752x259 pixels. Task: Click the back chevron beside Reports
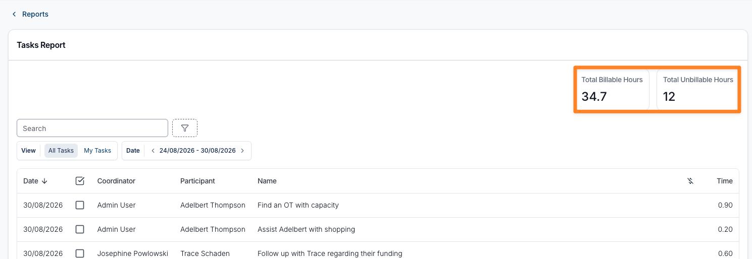tap(14, 14)
